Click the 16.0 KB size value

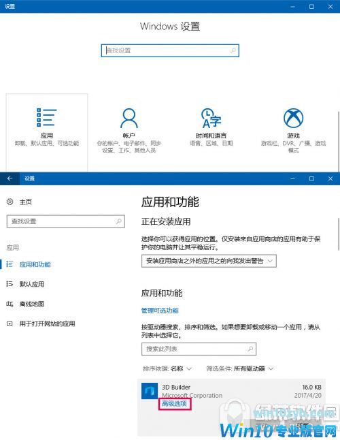click(311, 387)
